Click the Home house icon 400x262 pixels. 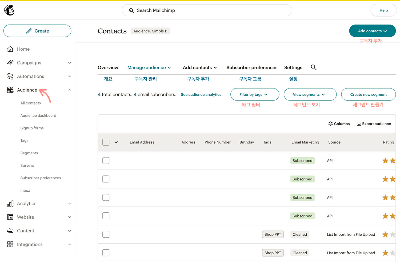[x=10, y=49]
